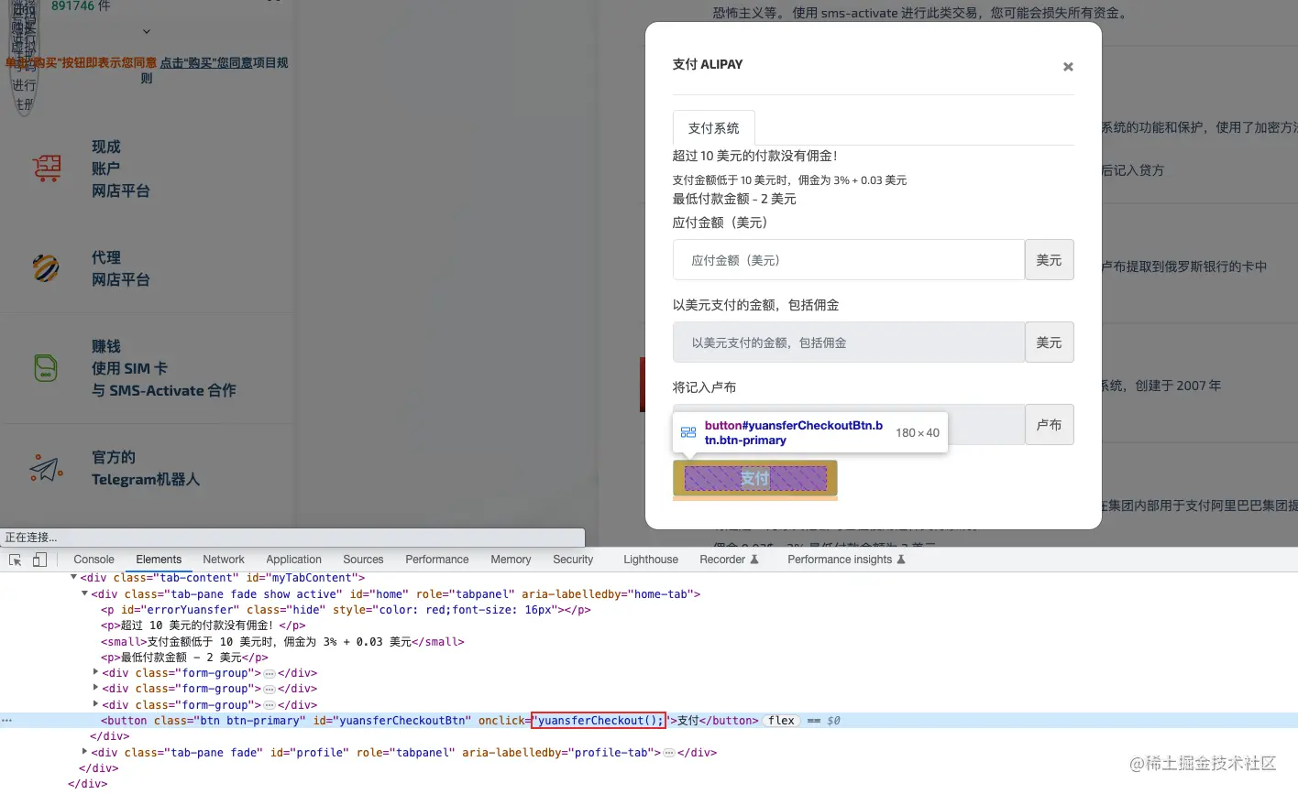Open 现成账户网店平台 link

[x=121, y=169]
